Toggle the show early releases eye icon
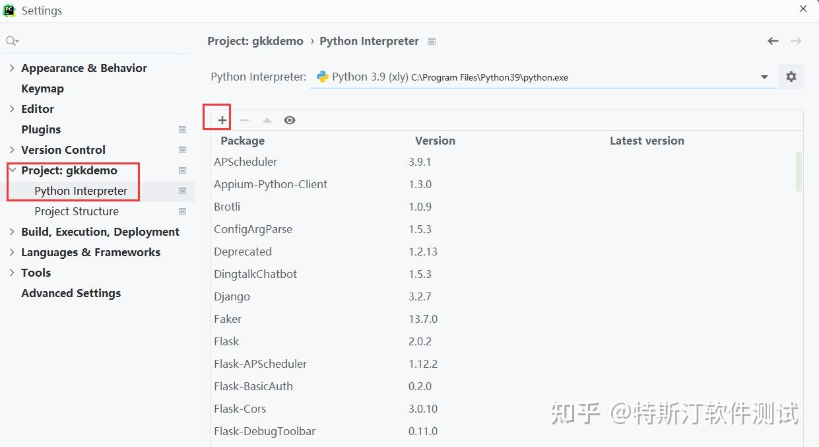This screenshot has height=447, width=819. click(x=290, y=120)
